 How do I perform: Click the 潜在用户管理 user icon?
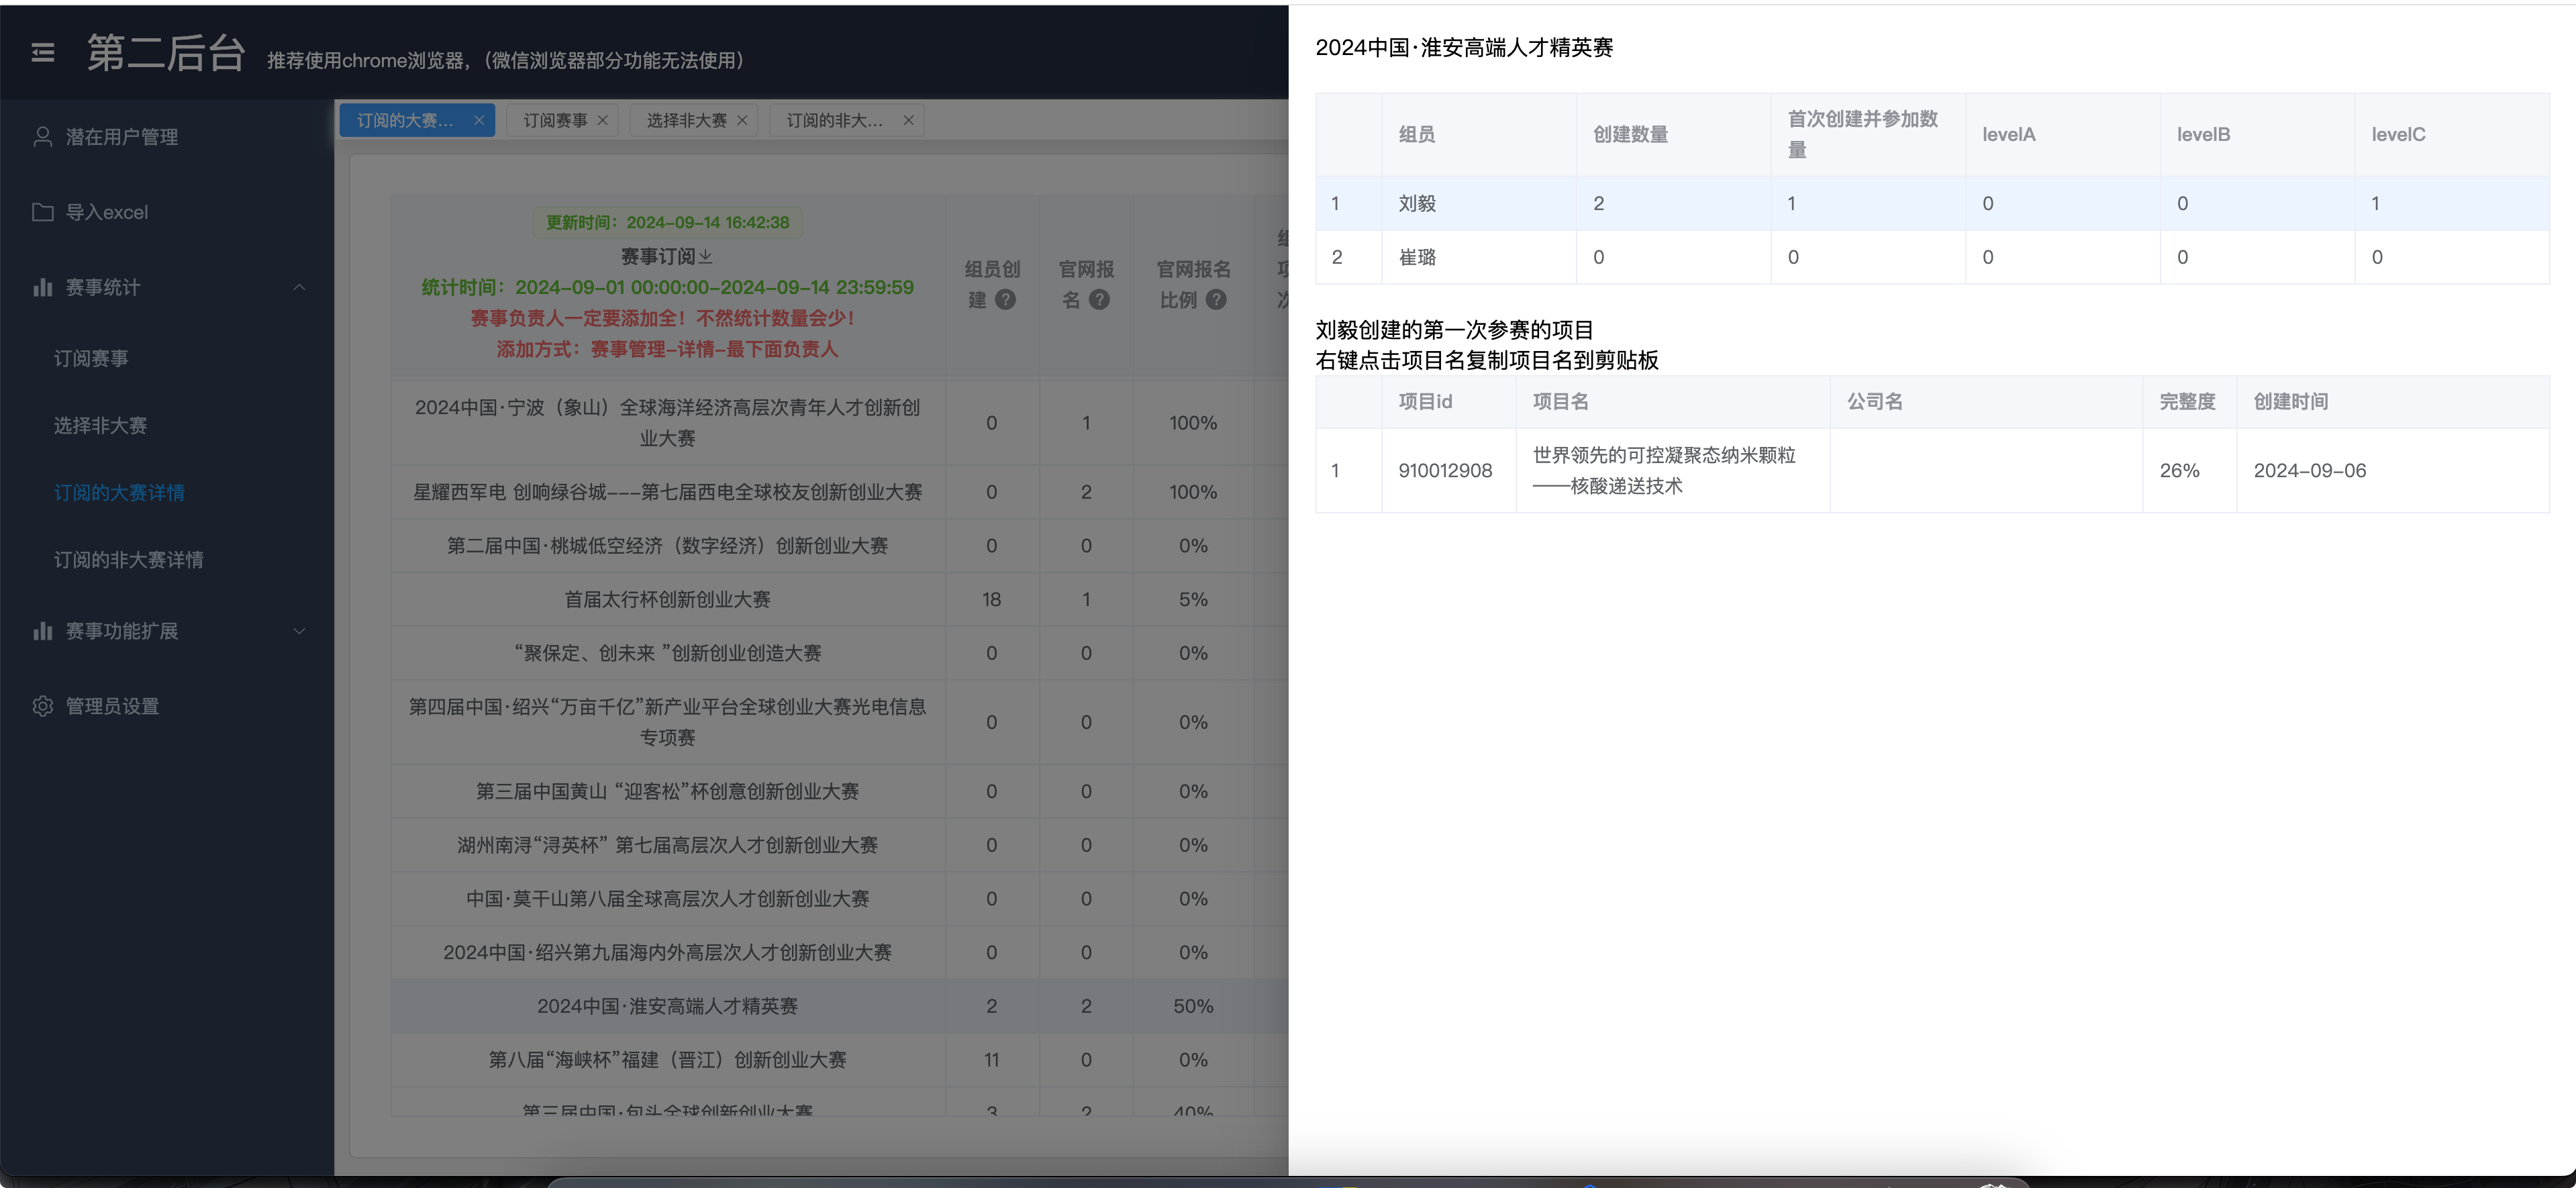coord(42,137)
